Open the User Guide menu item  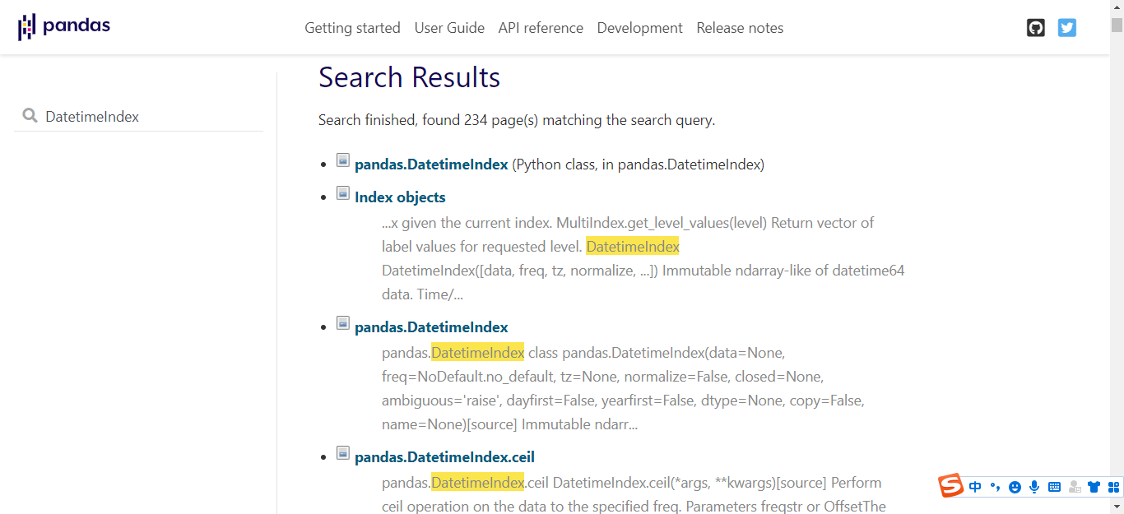[449, 27]
